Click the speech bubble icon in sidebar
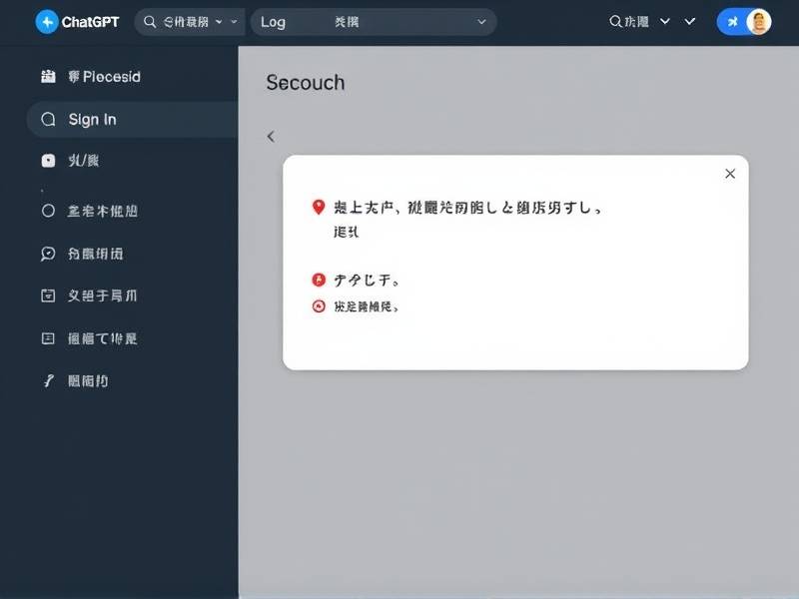 (48, 254)
